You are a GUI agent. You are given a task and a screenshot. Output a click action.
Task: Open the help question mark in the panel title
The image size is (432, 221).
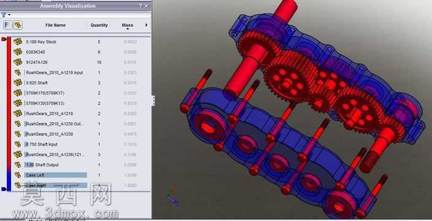pos(141,6)
